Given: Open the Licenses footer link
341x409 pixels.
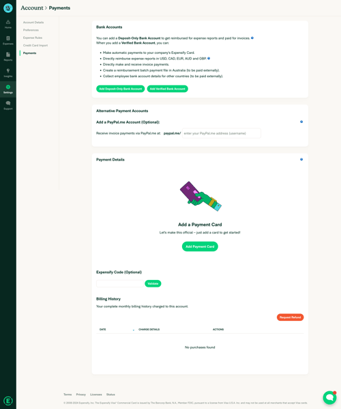Looking at the screenshot, I should pyautogui.click(x=96, y=395).
